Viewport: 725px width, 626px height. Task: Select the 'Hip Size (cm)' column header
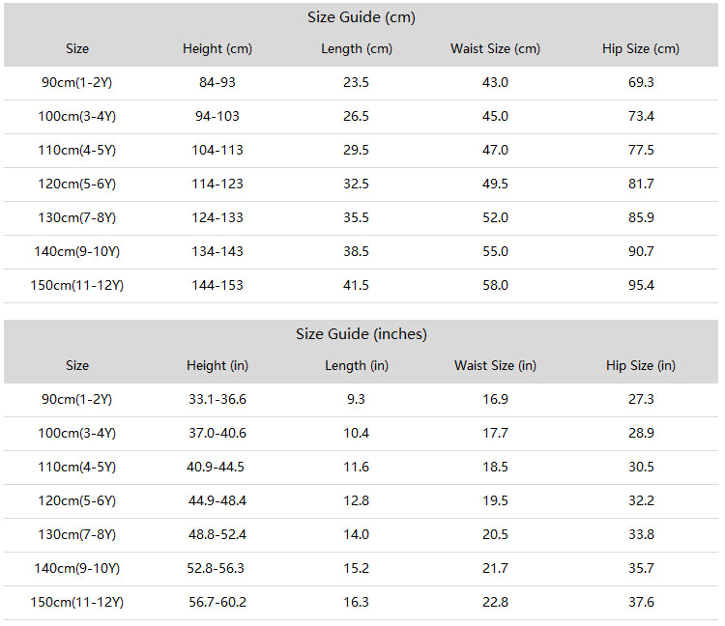point(641,49)
